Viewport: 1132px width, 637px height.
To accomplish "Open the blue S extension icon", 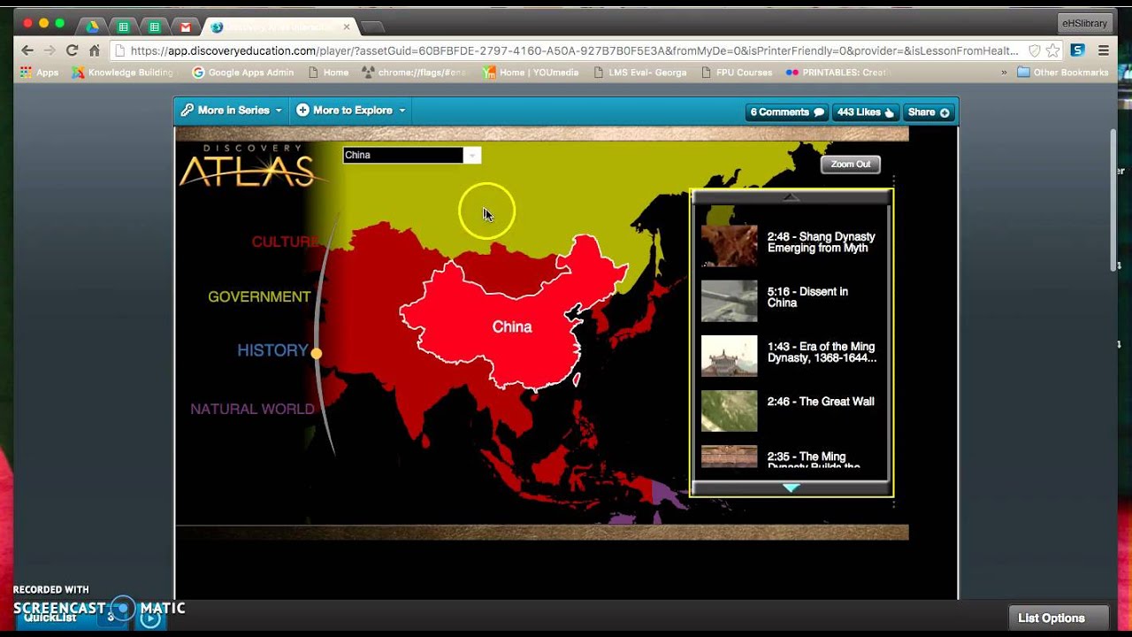I will click(1077, 50).
